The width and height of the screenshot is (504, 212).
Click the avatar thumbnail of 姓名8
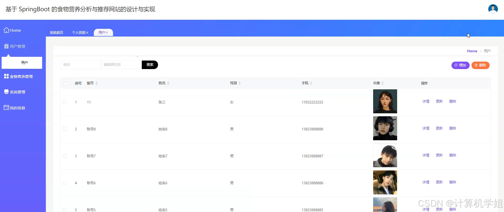point(385,128)
